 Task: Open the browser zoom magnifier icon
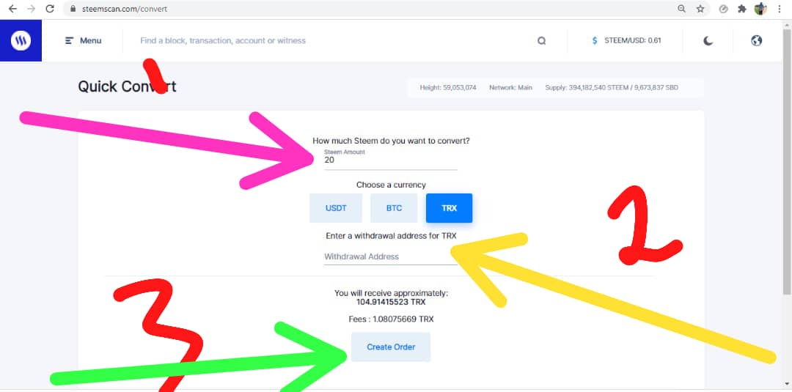pyautogui.click(x=681, y=9)
